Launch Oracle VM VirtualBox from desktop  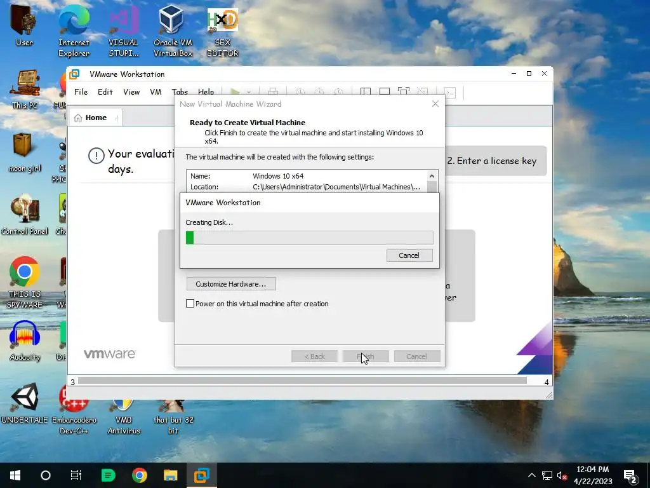click(x=173, y=31)
